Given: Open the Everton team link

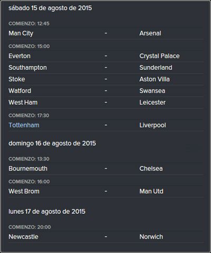Looking at the screenshot, I should pyautogui.click(x=20, y=56).
